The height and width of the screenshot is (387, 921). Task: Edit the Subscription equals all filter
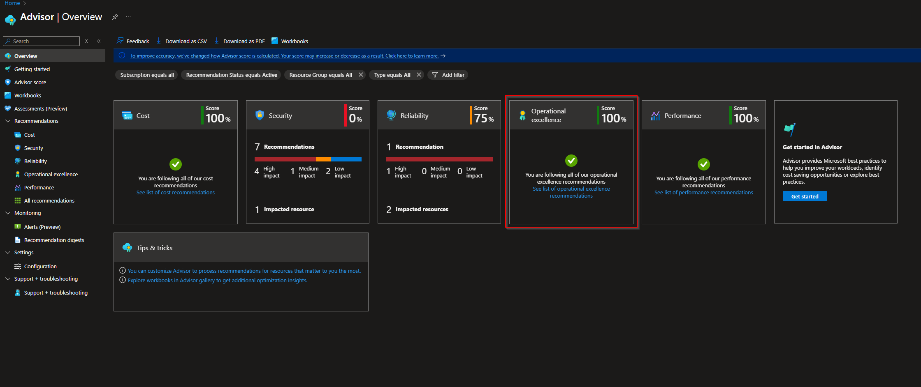(x=147, y=75)
